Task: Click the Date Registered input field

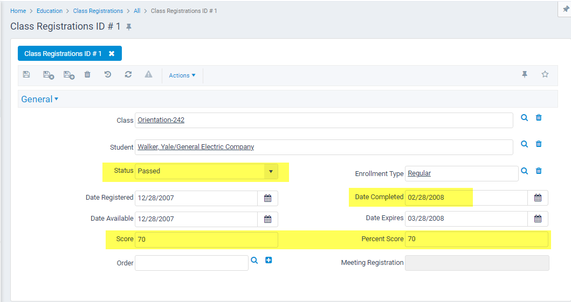Action: [x=196, y=199]
